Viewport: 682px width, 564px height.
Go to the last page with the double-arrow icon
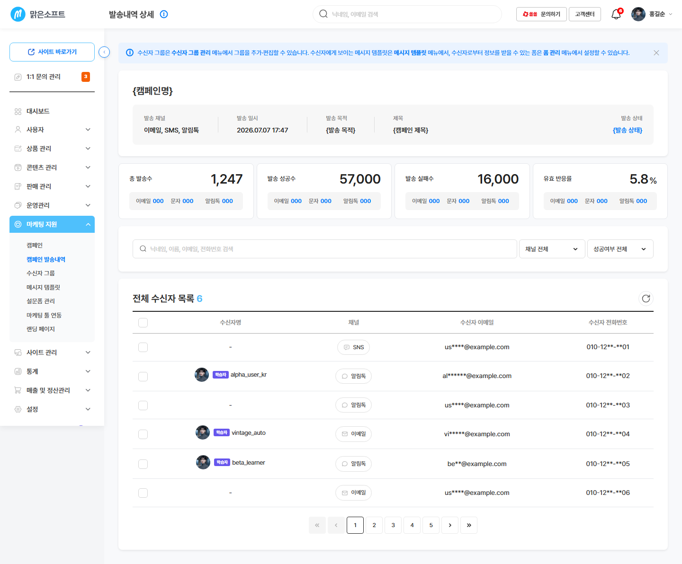click(x=469, y=525)
